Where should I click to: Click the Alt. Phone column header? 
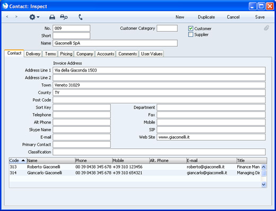coord(168,161)
